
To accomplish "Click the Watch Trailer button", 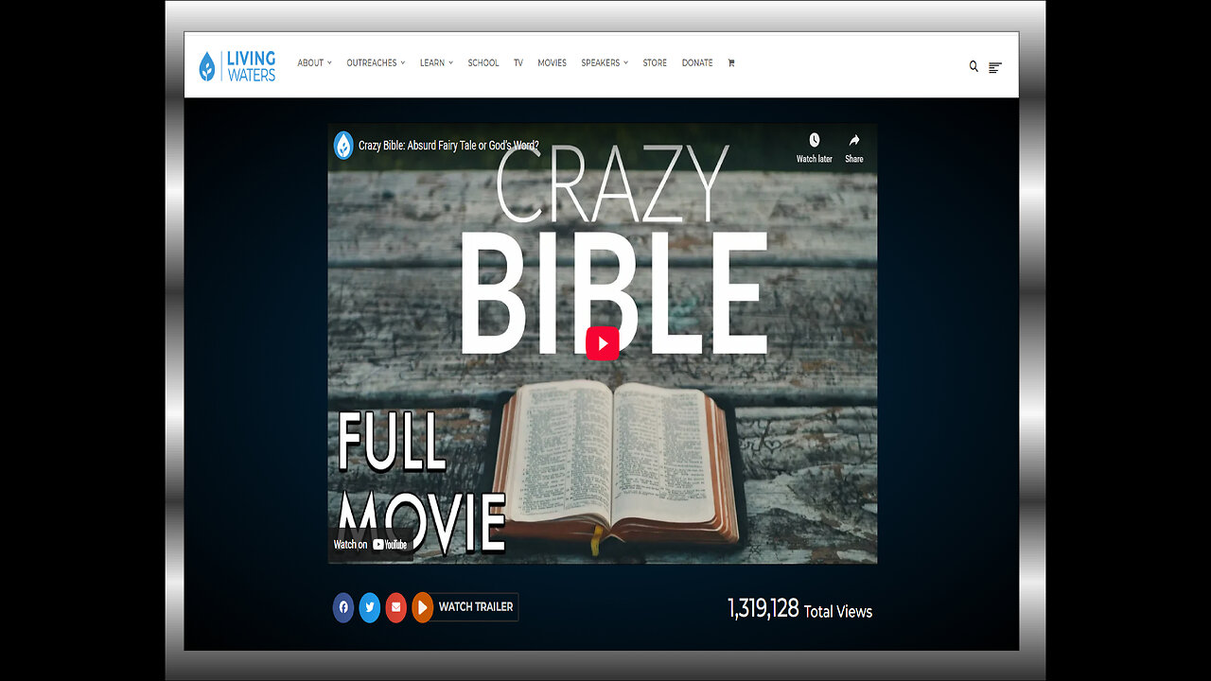I will (475, 607).
